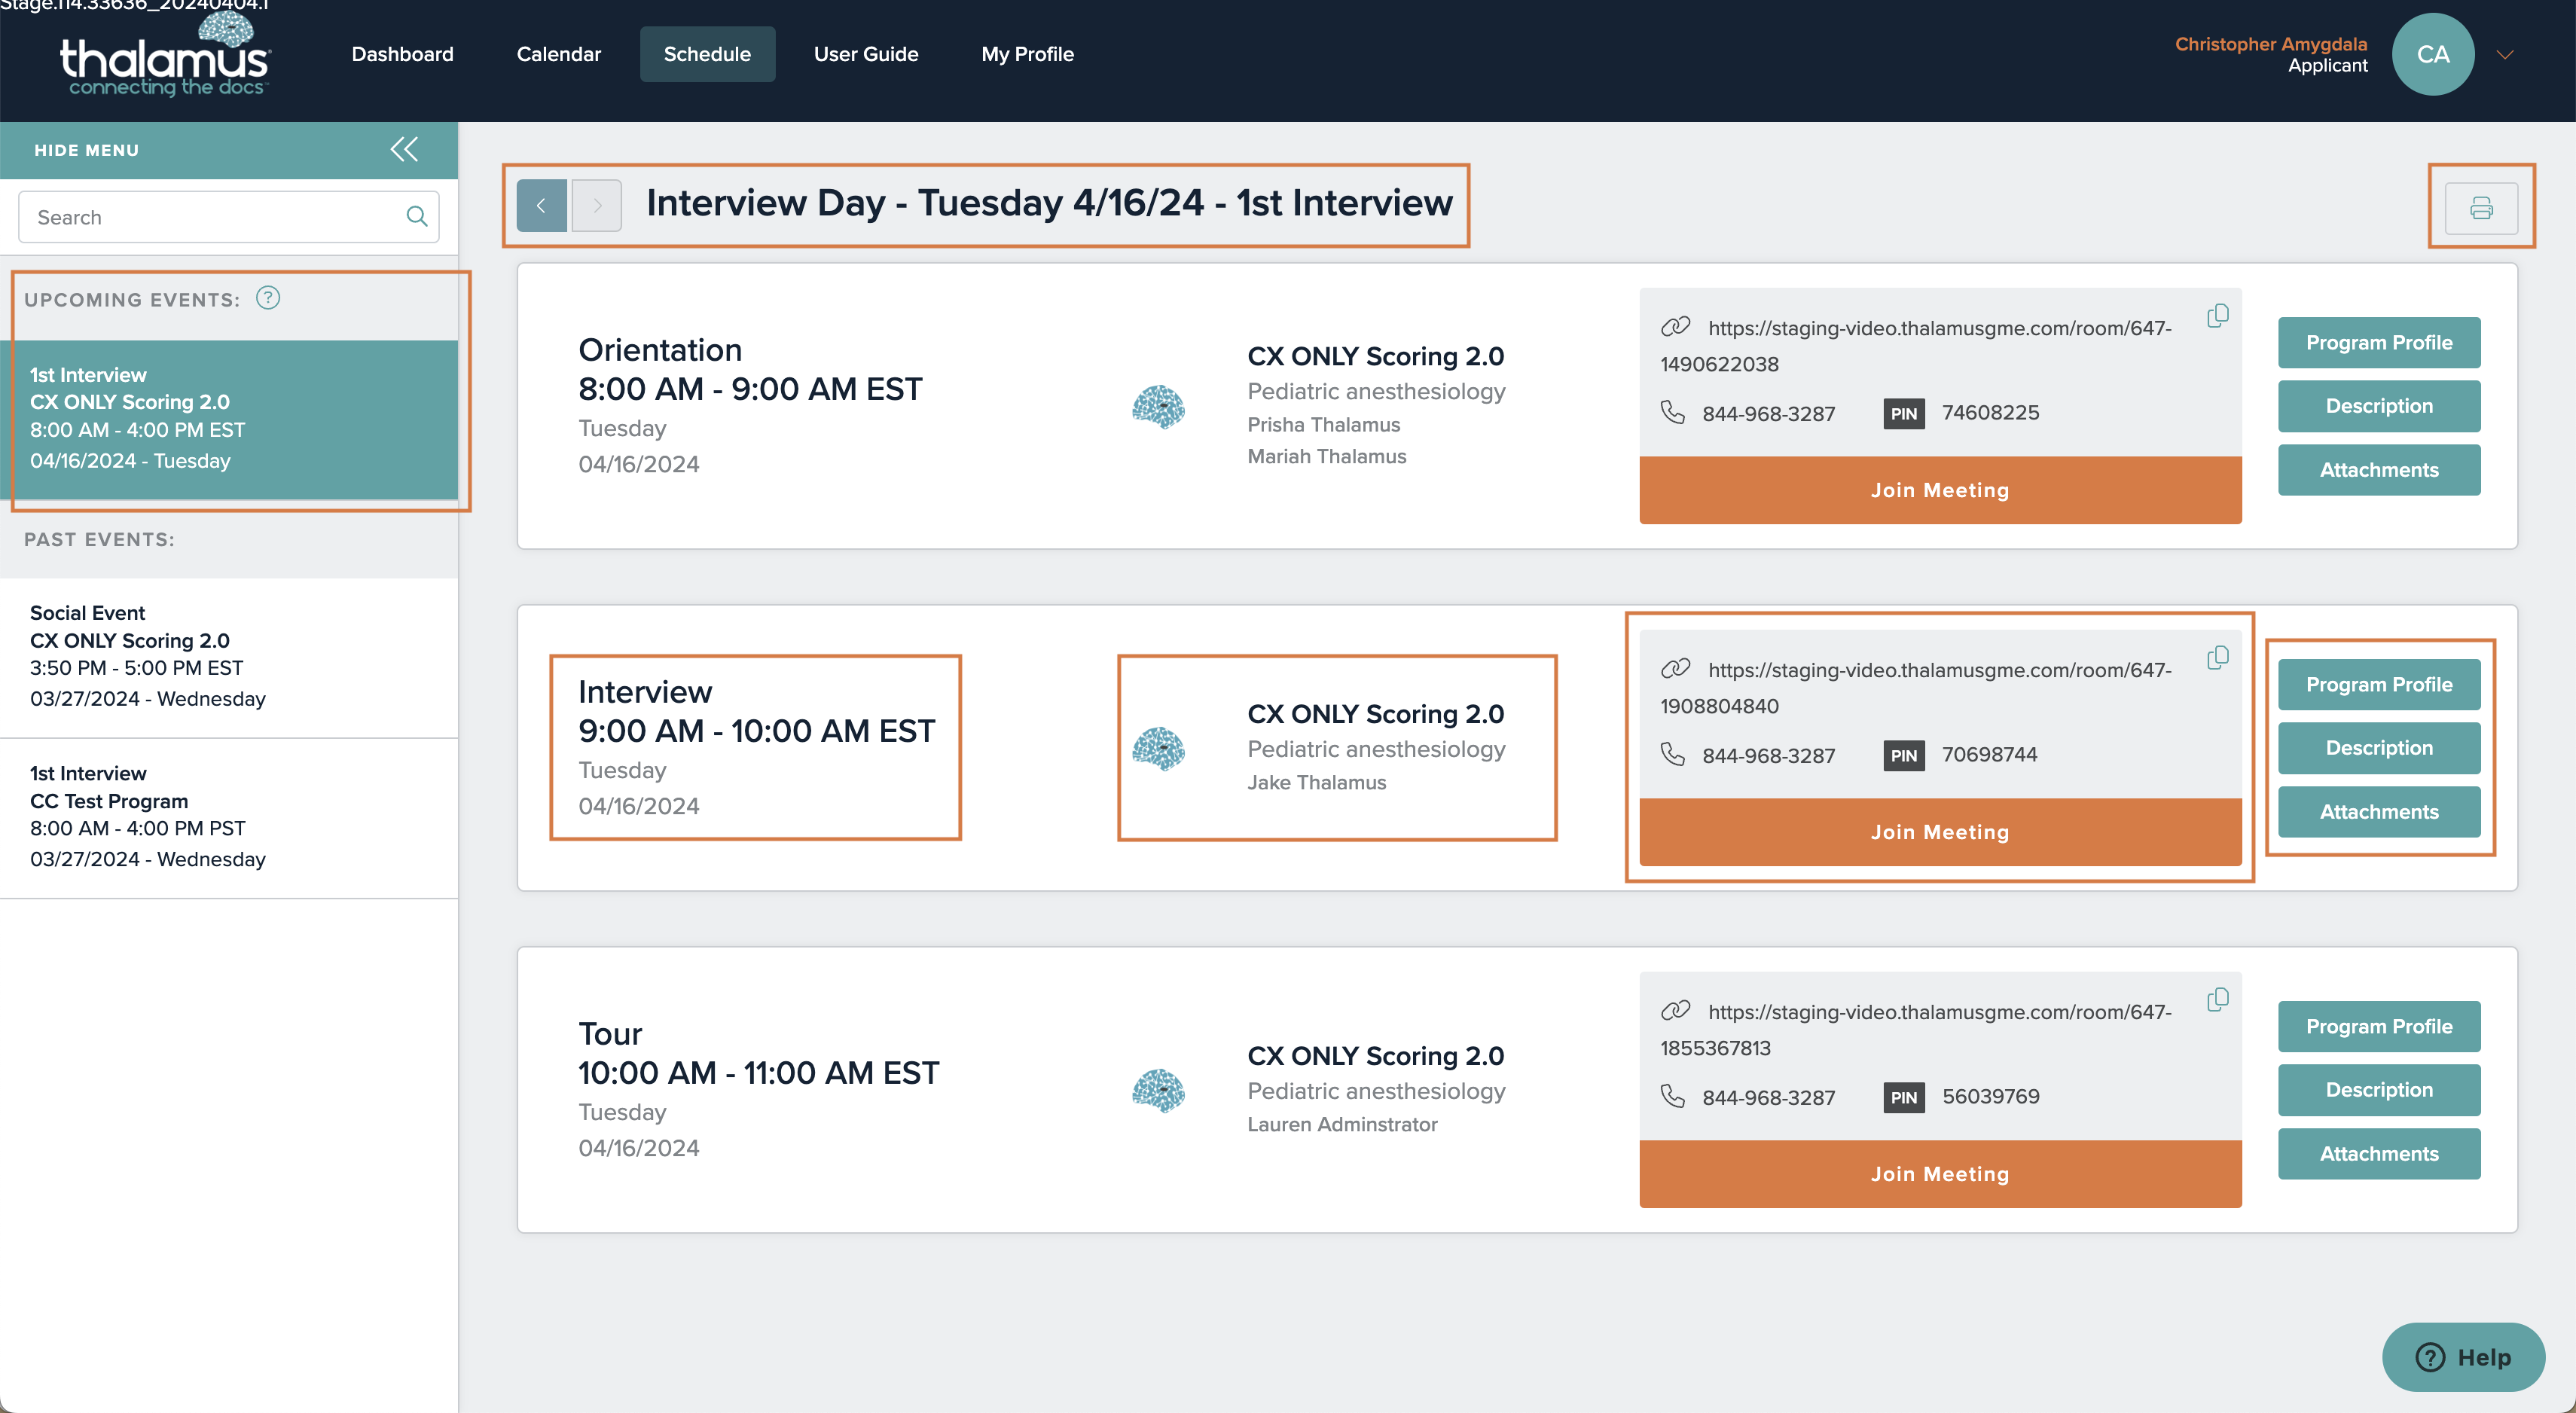
Task: Click Tour PIN 56039769
Action: coord(1990,1096)
